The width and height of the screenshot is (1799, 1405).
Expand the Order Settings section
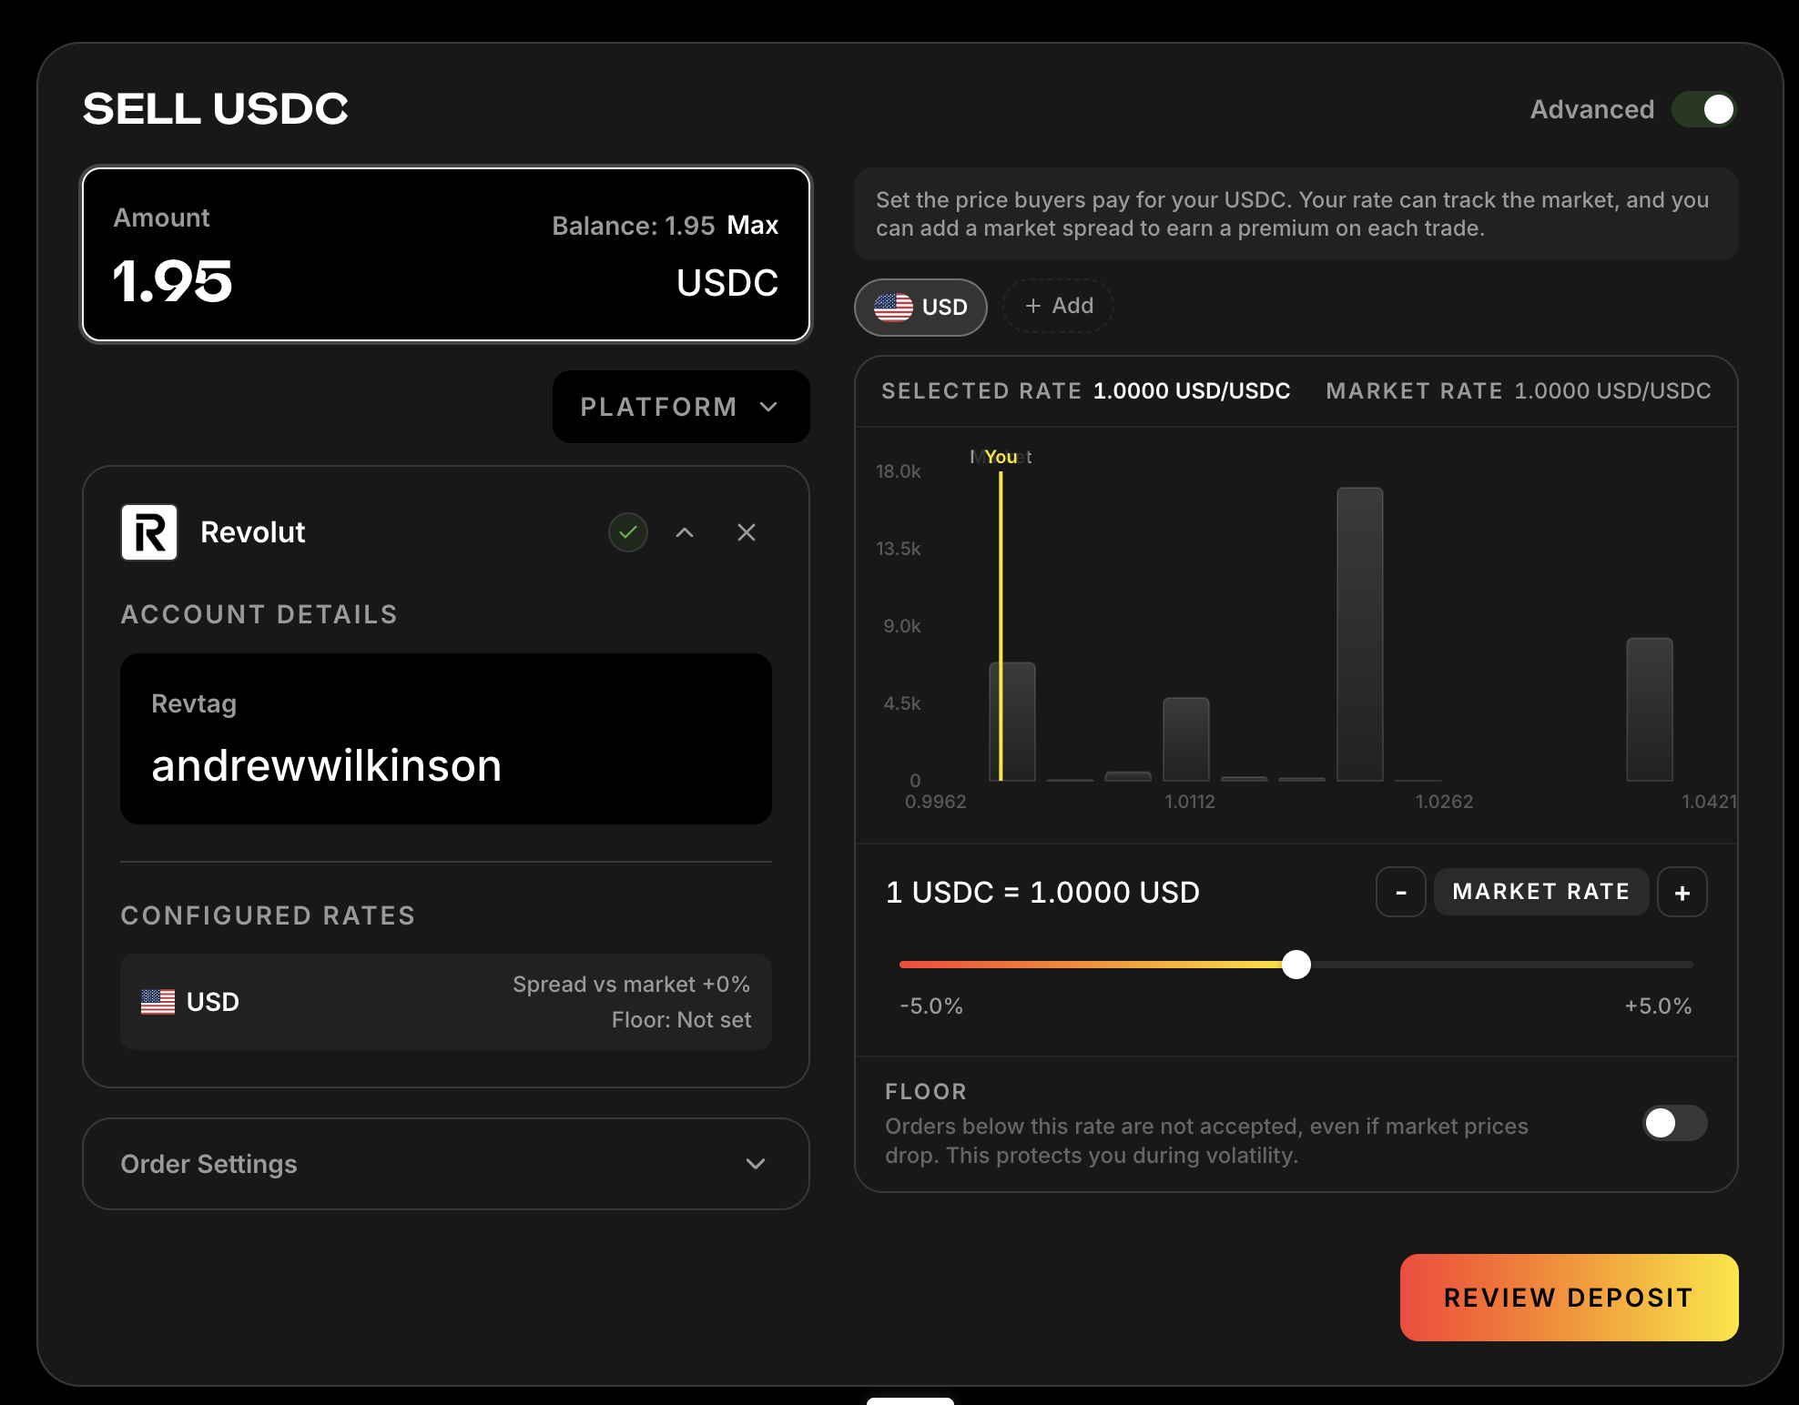click(445, 1164)
